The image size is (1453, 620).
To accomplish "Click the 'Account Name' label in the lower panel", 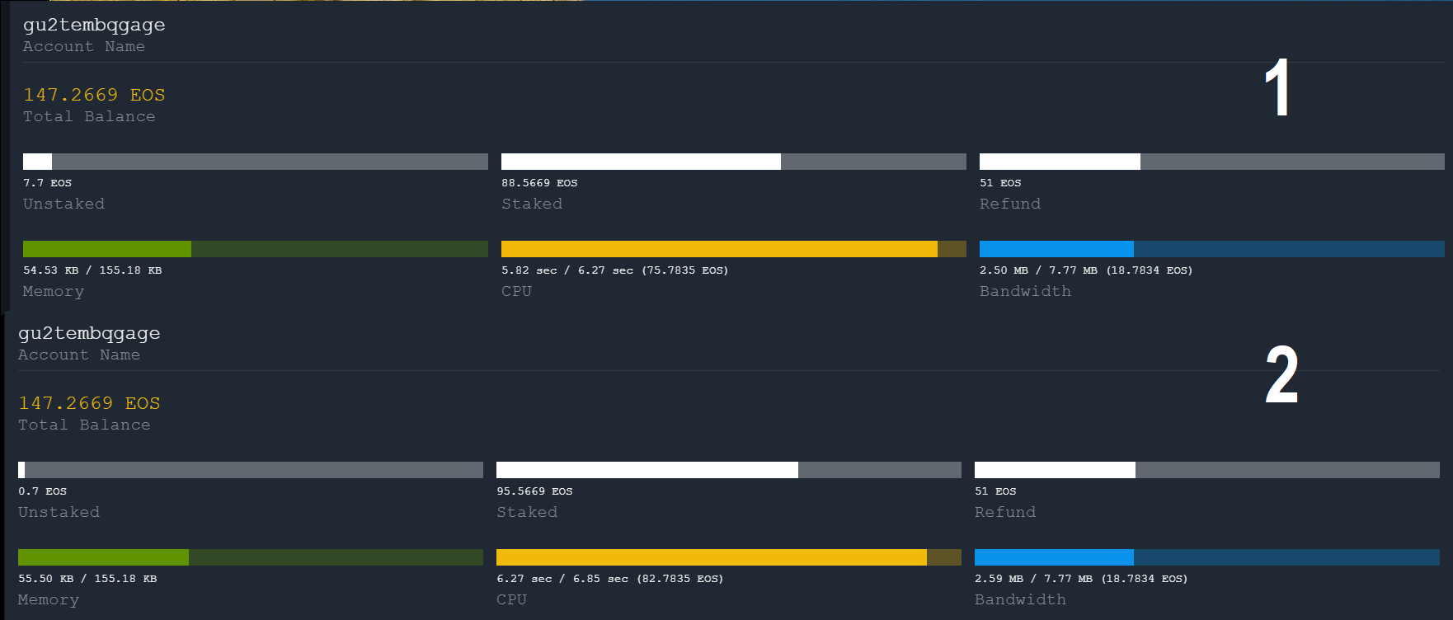I will pos(79,355).
